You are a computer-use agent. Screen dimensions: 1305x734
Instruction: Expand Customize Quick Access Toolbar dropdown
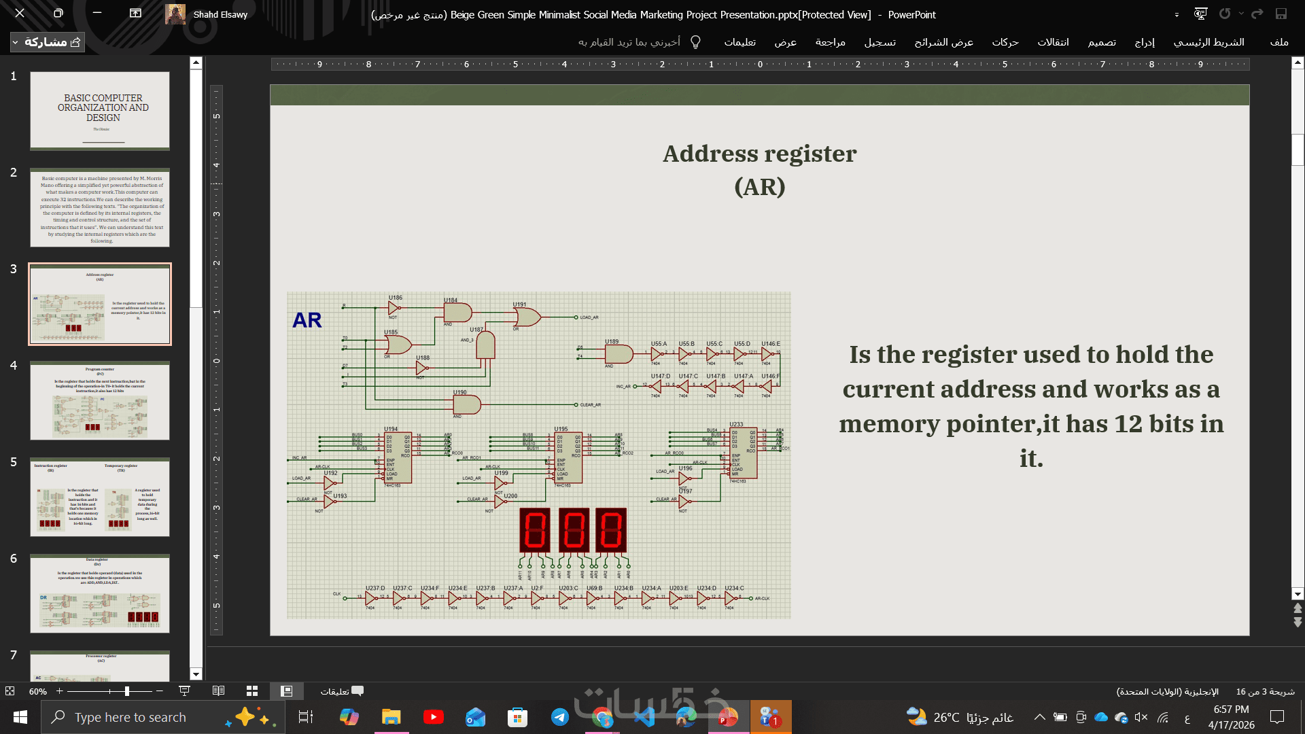[1177, 14]
